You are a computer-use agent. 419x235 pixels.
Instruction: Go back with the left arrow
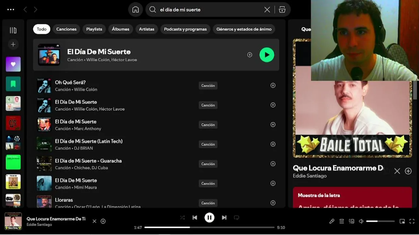coord(25,9)
